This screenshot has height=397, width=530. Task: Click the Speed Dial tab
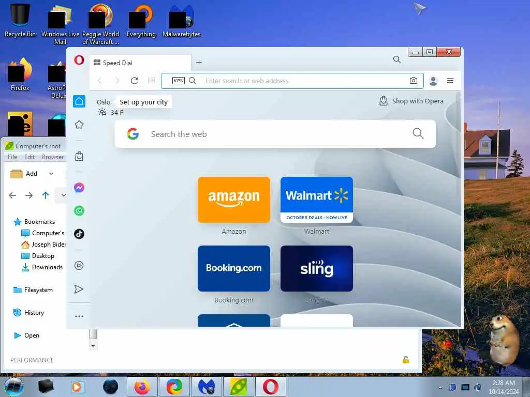pyautogui.click(x=140, y=63)
